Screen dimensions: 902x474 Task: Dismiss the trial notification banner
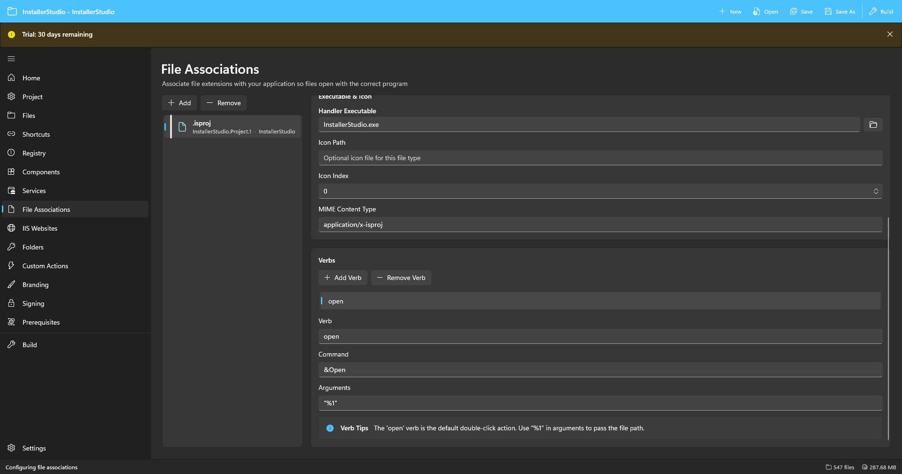tap(890, 33)
